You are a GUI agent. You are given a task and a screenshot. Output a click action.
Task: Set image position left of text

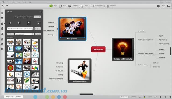pos(10,23)
